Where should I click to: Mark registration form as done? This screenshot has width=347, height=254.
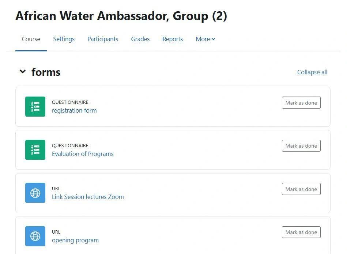point(301,102)
